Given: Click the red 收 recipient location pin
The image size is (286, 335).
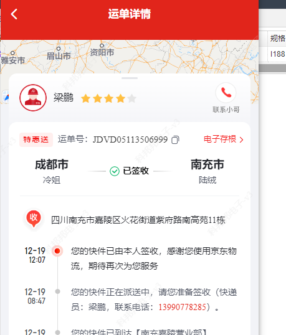Looking at the screenshot, I should point(34,219).
